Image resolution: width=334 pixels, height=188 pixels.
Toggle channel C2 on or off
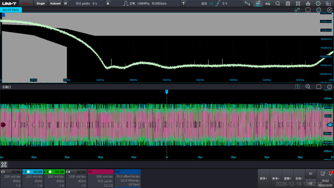tap(33, 172)
